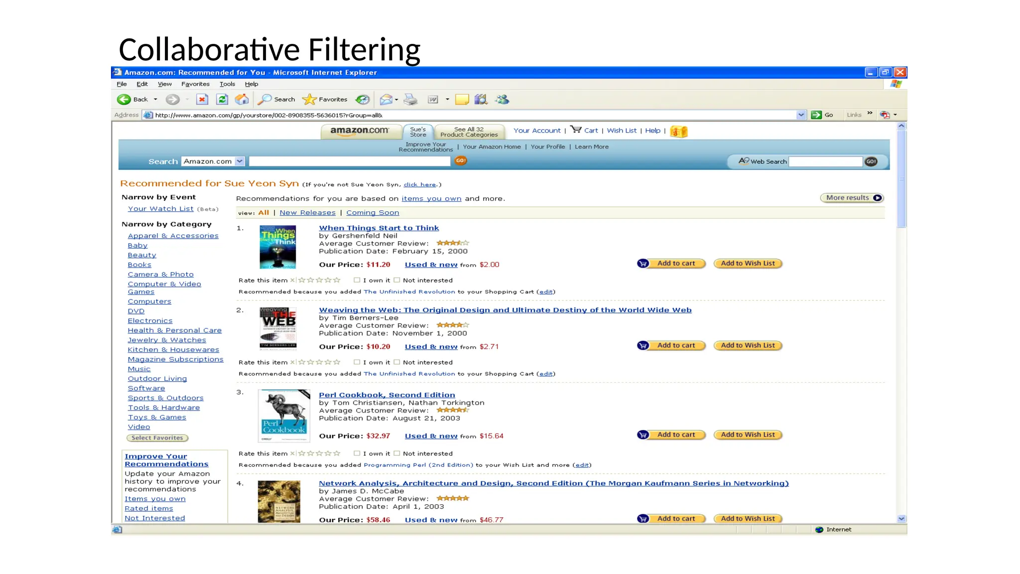Click the Amazon gold box icon
This screenshot has height=574, width=1020.
click(x=679, y=132)
